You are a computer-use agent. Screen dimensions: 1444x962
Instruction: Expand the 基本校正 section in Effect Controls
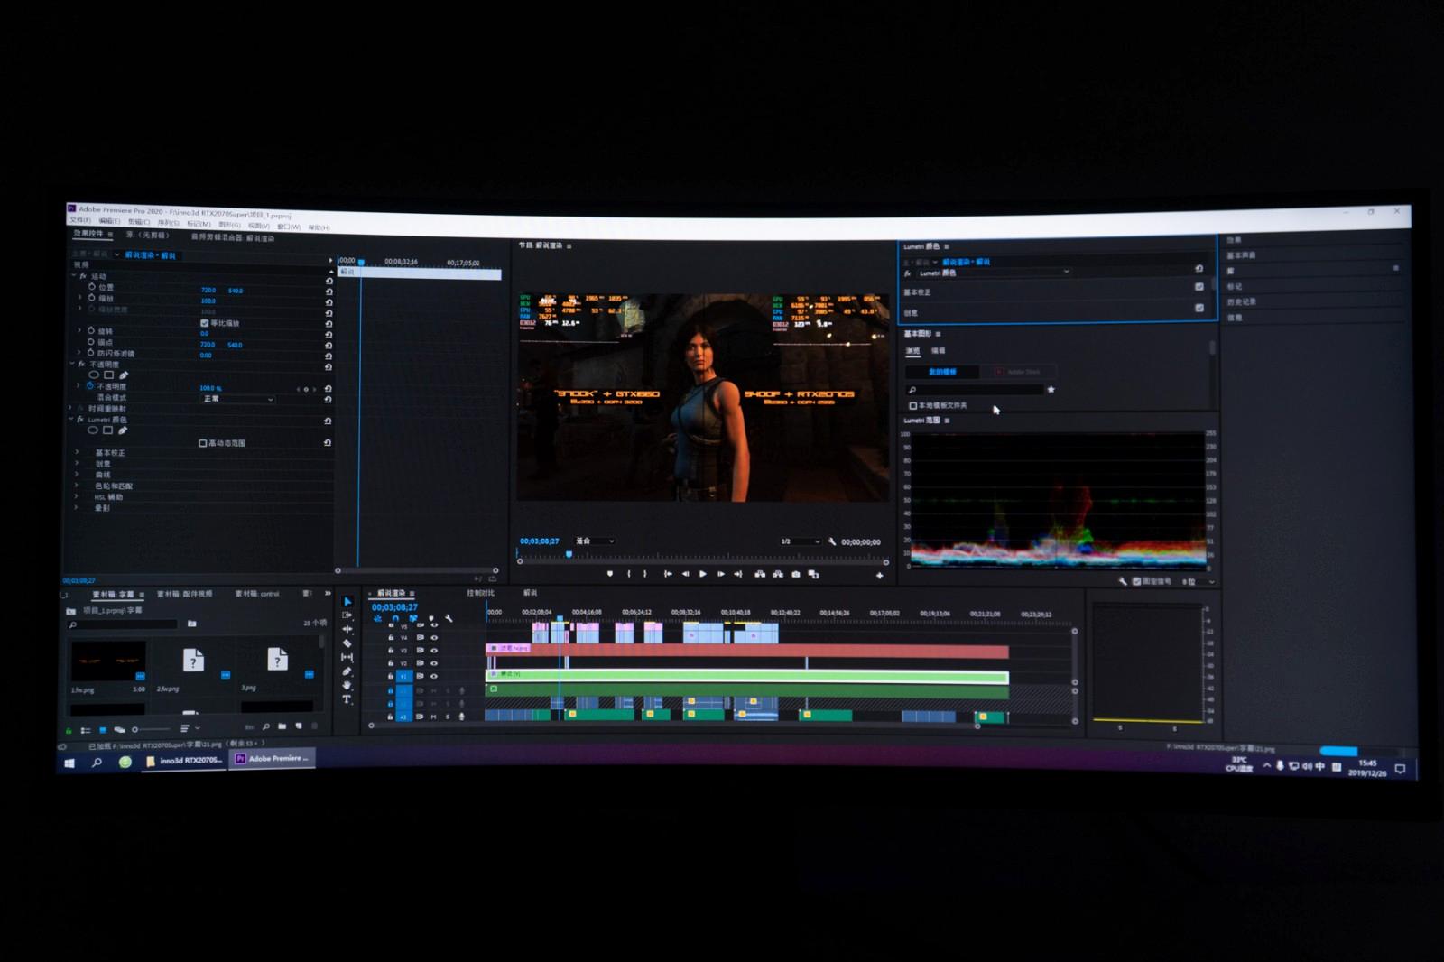pos(77,453)
